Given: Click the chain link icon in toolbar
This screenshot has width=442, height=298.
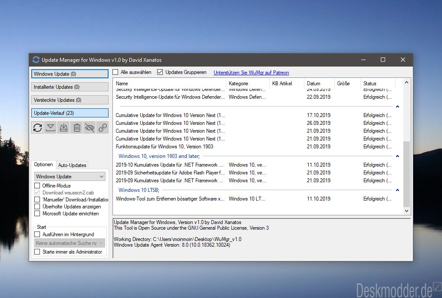Looking at the screenshot, I should (x=102, y=127).
